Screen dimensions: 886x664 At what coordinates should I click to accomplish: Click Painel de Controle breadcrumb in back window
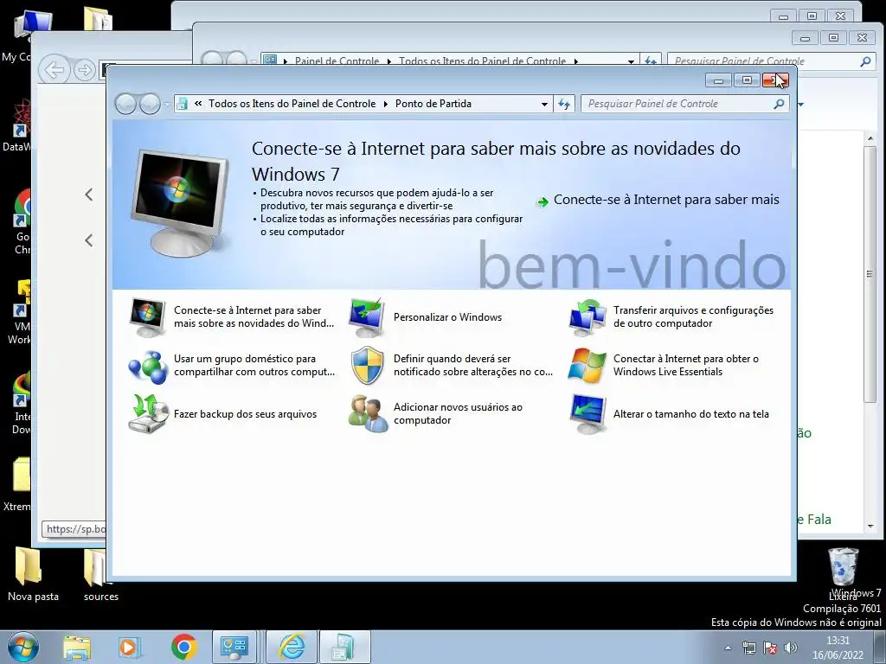tap(337, 61)
